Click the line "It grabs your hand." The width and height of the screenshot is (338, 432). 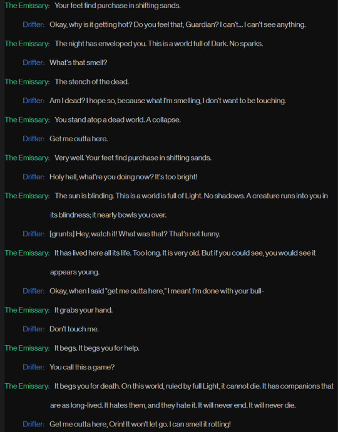(84, 309)
